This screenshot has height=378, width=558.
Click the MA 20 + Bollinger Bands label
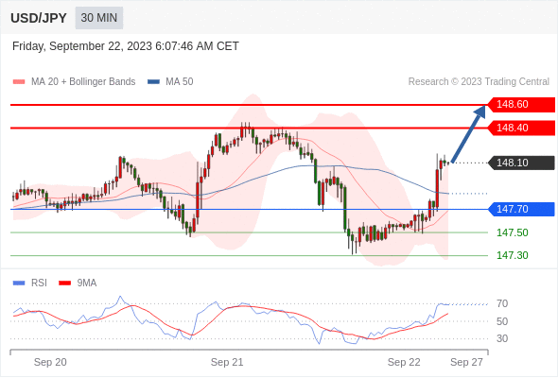tap(83, 82)
